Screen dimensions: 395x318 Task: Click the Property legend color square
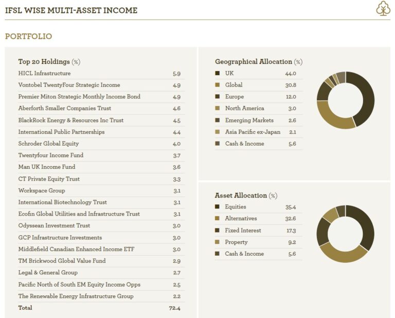[x=218, y=242]
